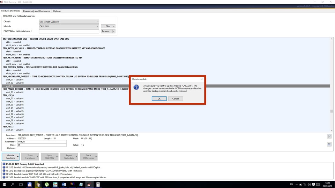Switch to the Modules and Traces tab
The image size is (335, 188).
click(10, 11)
